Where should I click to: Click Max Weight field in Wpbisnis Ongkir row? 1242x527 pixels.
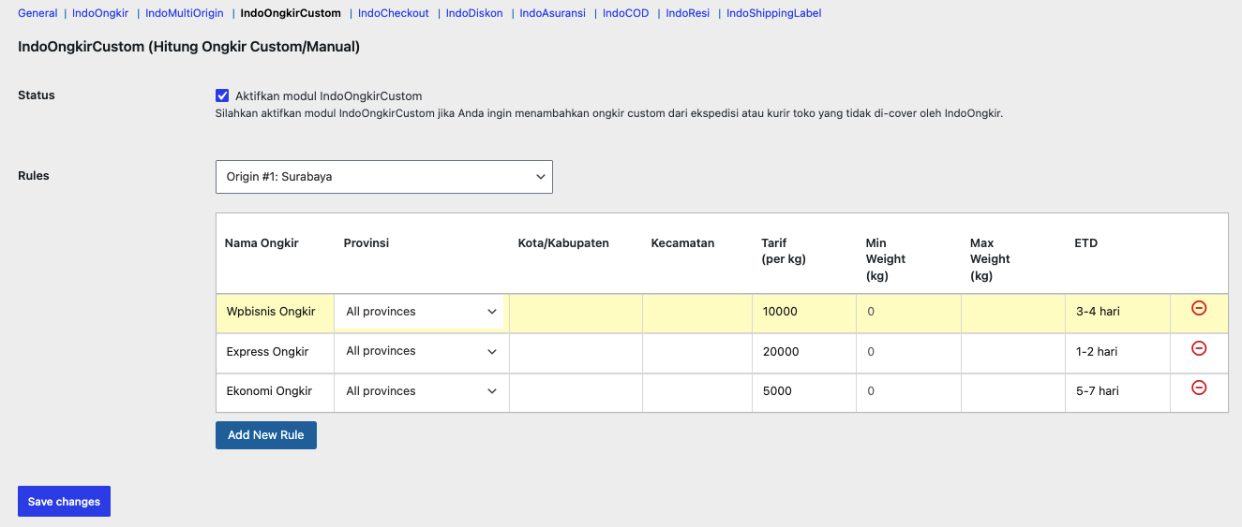[x=1012, y=312]
